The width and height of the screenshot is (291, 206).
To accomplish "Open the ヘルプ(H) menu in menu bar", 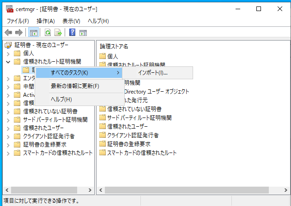I will coord(98,21).
